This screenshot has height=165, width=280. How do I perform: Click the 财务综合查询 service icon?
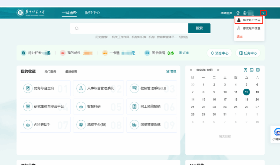(x=28, y=88)
